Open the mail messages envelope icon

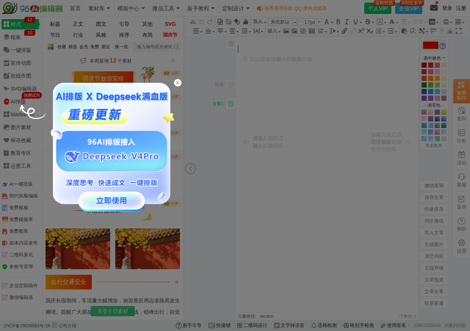tap(434, 7)
